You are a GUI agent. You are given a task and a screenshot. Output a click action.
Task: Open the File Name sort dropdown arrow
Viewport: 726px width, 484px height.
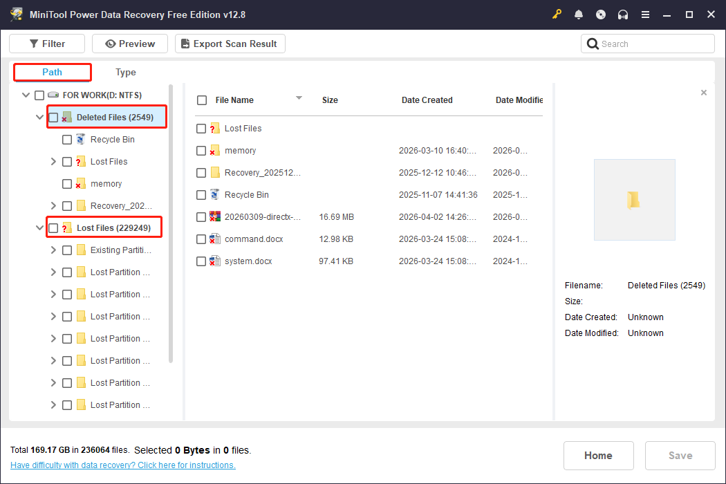coord(299,97)
